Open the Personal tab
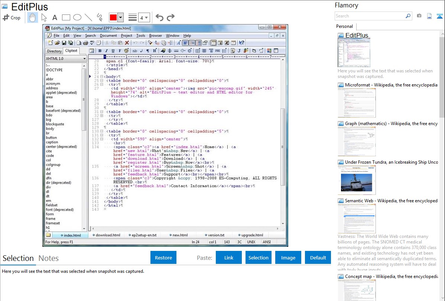Screen dimensions: 445x301 point(344,26)
